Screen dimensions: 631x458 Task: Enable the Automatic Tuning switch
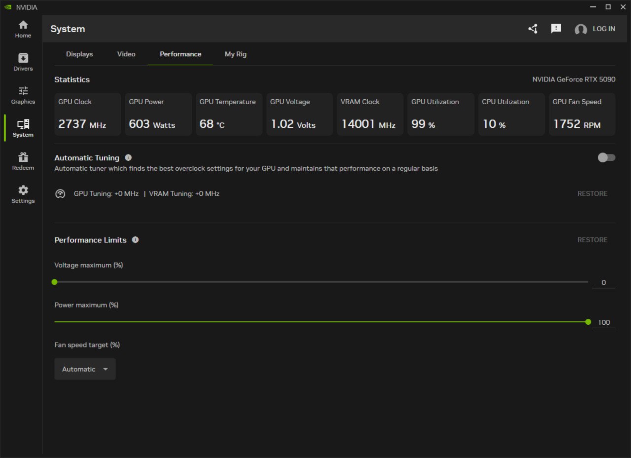coord(606,157)
